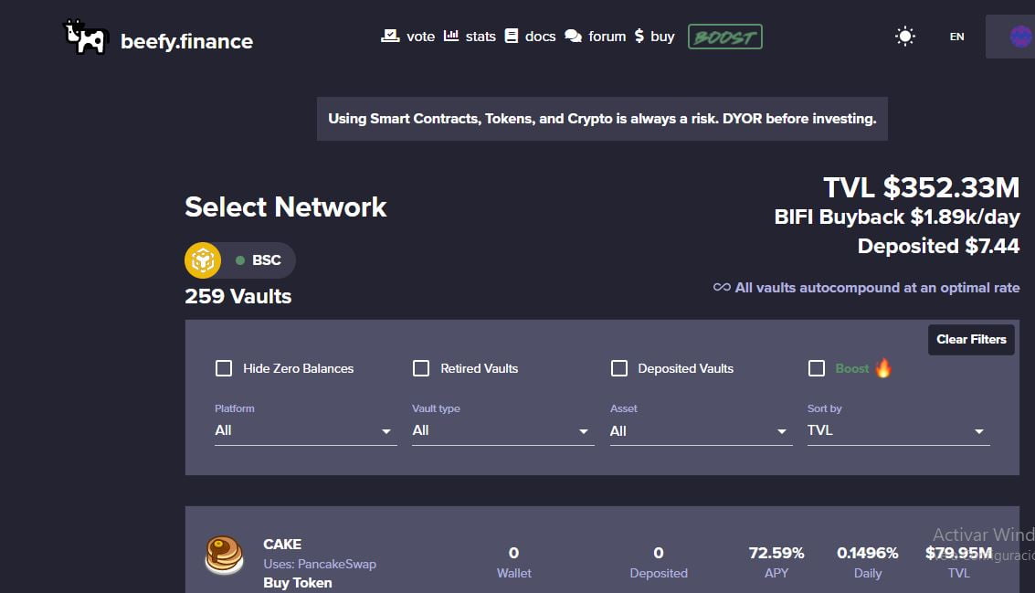This screenshot has width=1035, height=593.
Task: Click the BSC network coin icon
Action: [203, 260]
